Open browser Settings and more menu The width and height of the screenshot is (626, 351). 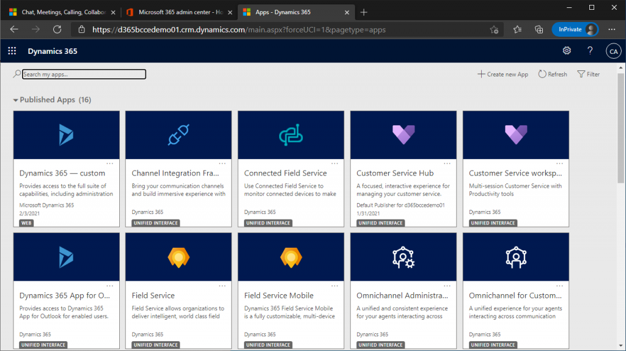point(611,29)
